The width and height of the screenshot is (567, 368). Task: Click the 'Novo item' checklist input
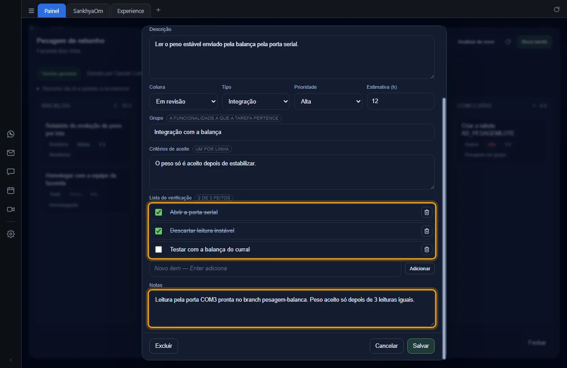tap(275, 268)
